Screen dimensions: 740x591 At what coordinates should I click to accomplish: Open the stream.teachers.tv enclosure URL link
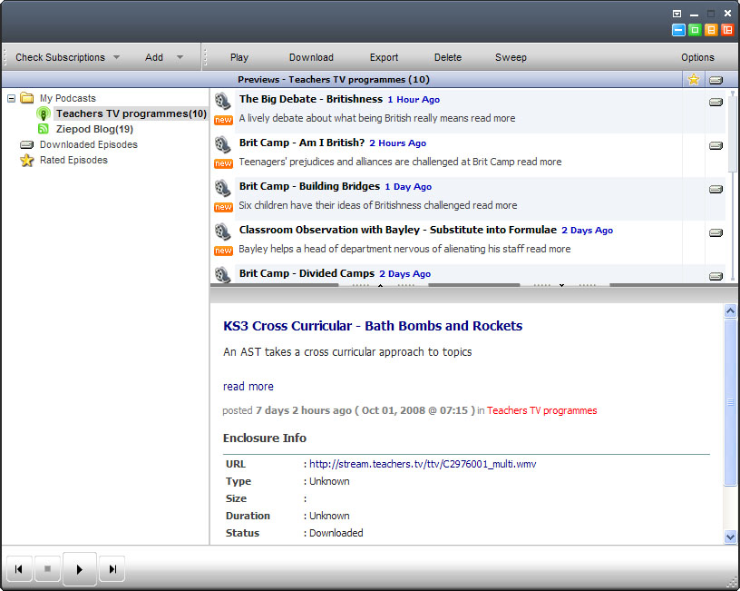click(423, 464)
